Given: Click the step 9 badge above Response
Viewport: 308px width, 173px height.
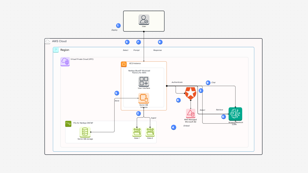Looking at the screenshot, I should [160, 42].
